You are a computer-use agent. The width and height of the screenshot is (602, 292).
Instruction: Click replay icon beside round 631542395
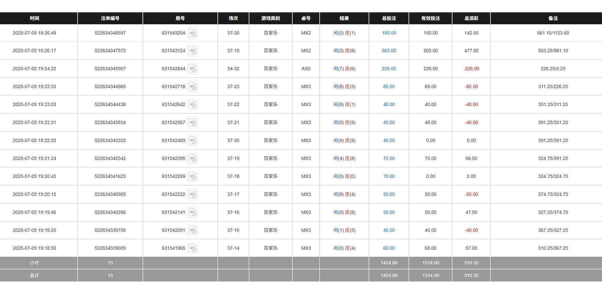(192, 159)
